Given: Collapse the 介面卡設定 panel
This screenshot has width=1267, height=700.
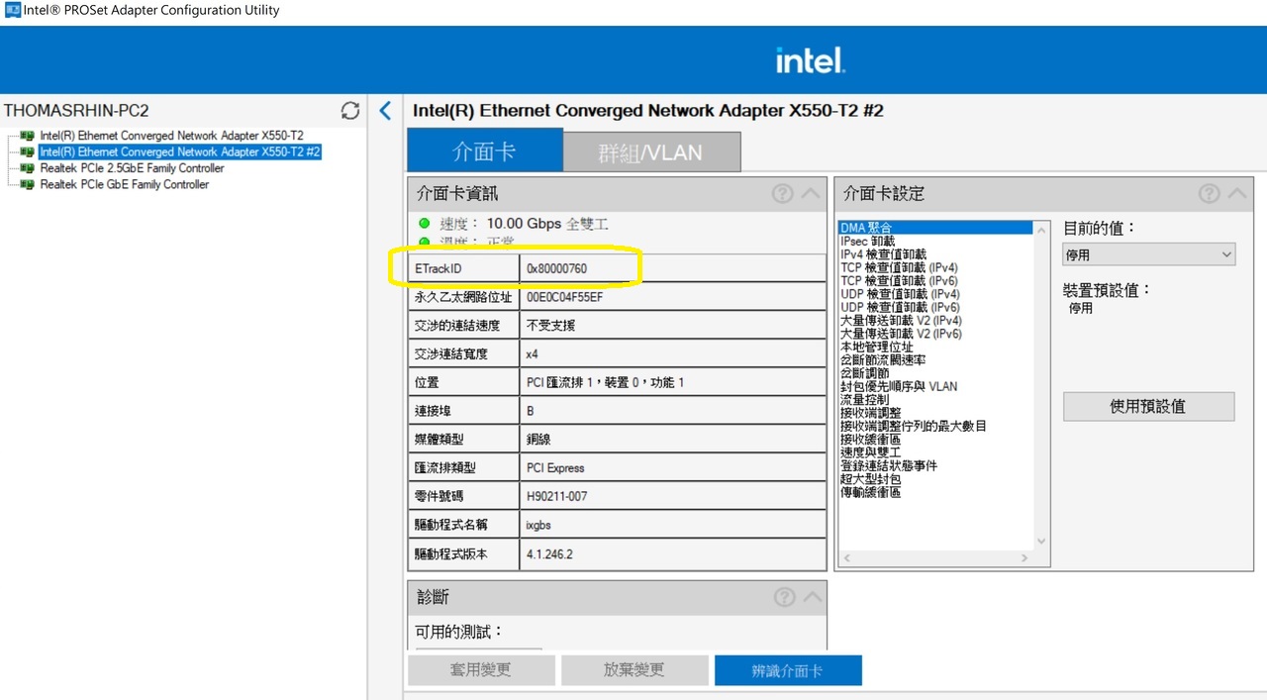Looking at the screenshot, I should (x=1235, y=193).
